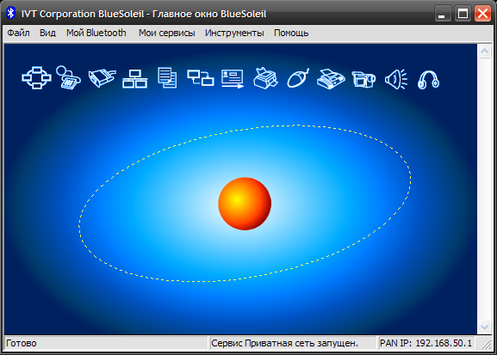Click the Headset service icon
This screenshot has height=355, width=497.
point(428,80)
